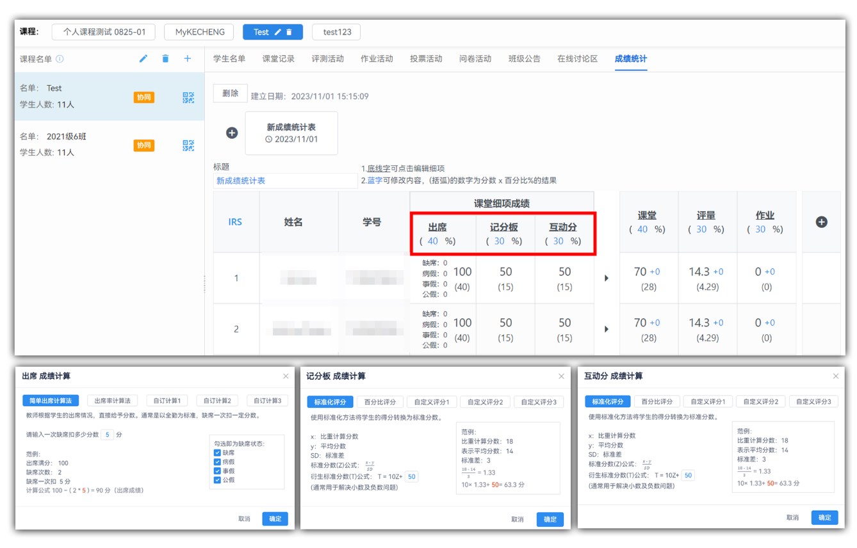Switch to the 课堂记录 tab

point(278,59)
